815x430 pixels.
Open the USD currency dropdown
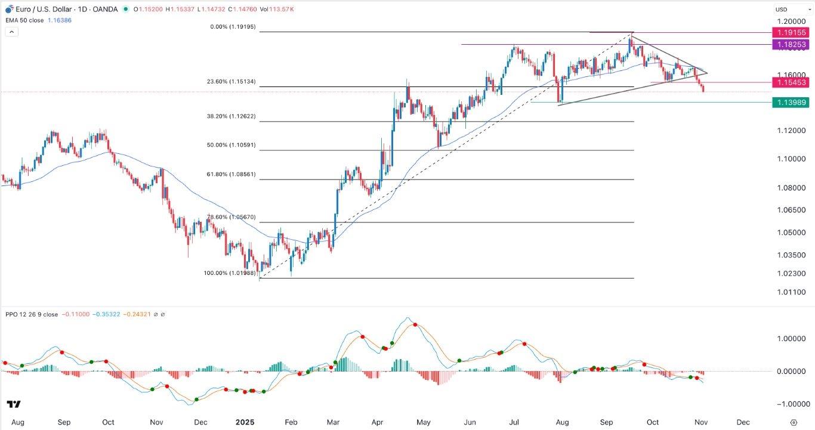click(x=781, y=9)
